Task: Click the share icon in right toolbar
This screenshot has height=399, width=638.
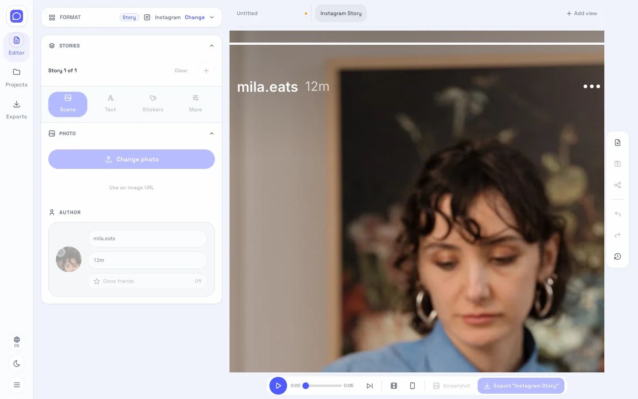Action: [x=618, y=185]
